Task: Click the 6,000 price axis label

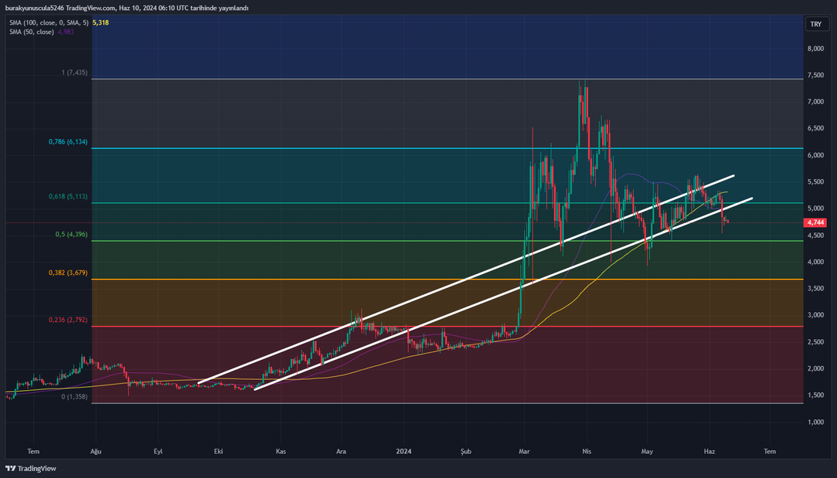Action: click(815, 155)
